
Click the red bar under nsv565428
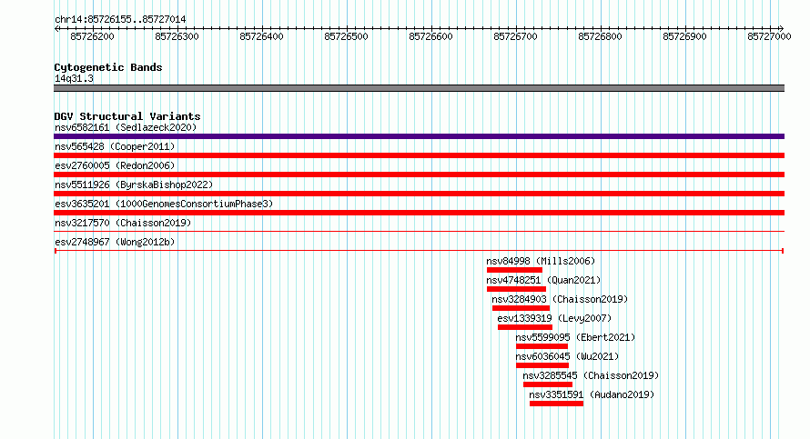(x=419, y=155)
